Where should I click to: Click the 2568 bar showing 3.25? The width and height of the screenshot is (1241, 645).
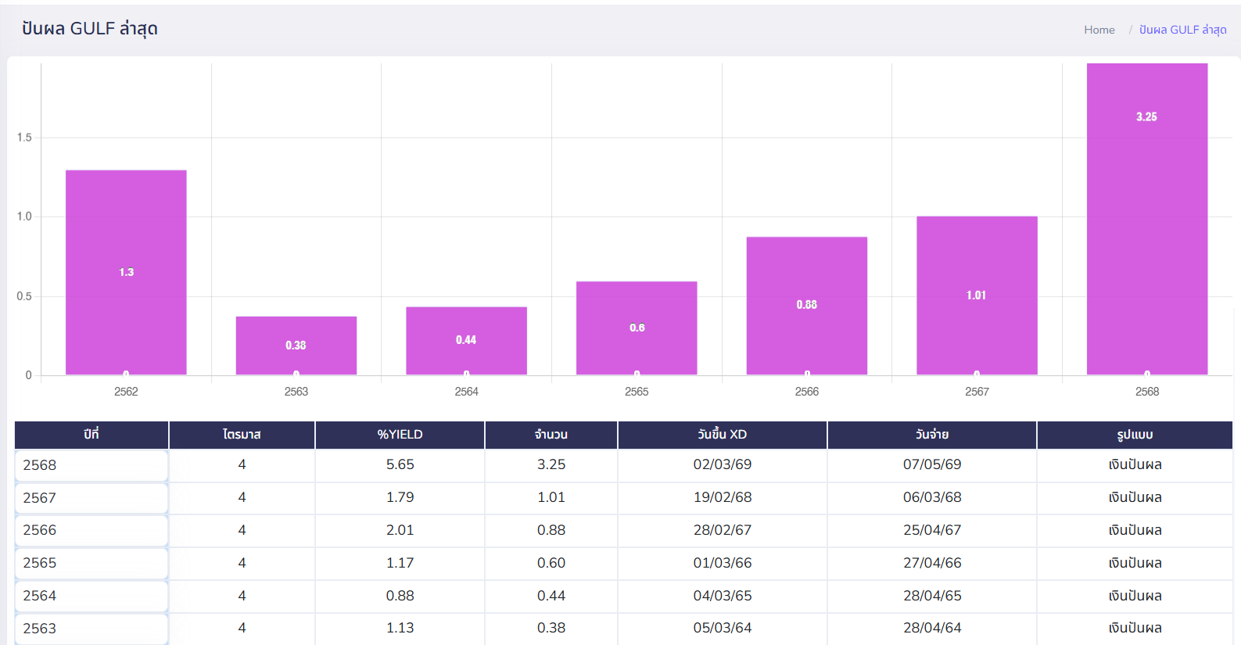[1147, 219]
